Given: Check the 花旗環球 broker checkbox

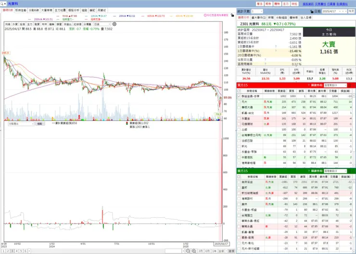Looking at the screenshot, I should click(x=239, y=124).
